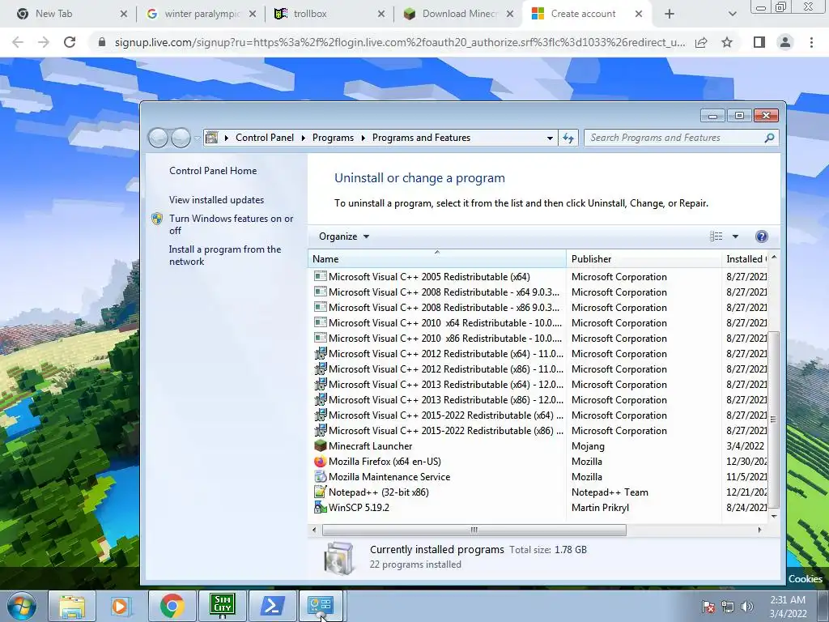The height and width of the screenshot is (622, 829).
Task: Click the scroll right arrow of the list
Action: point(759,530)
